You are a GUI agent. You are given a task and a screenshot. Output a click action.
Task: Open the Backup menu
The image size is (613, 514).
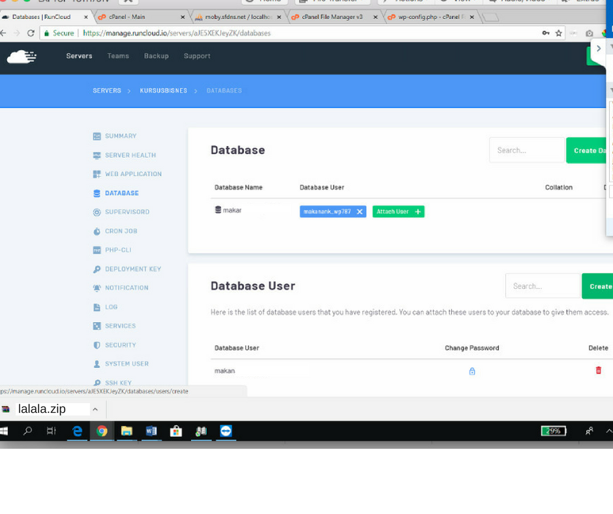click(156, 56)
